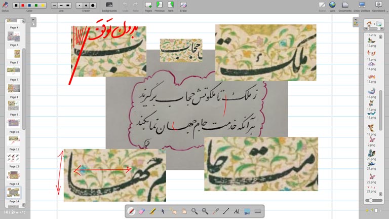389x219 pixels.
Task: Collapse the right library panel
Action: pos(356,20)
